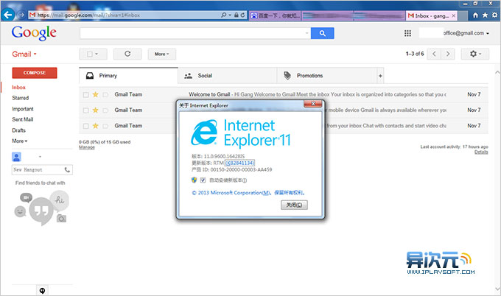Star the third Gmail Team message
The height and width of the screenshot is (296, 501).
(95, 126)
